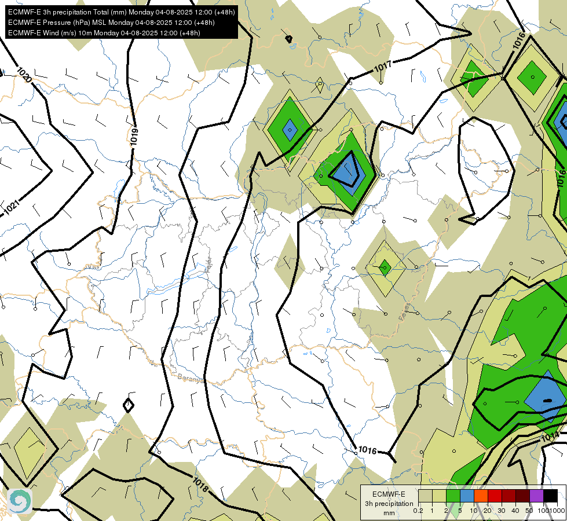The width and height of the screenshot is (567, 521).
Task: Pick the black 100–1000 mm legend swatch
Action: 550,496
